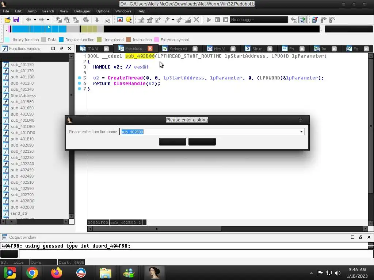Open the Options menu
Viewport: 374px width, 280px height.
click(103, 11)
